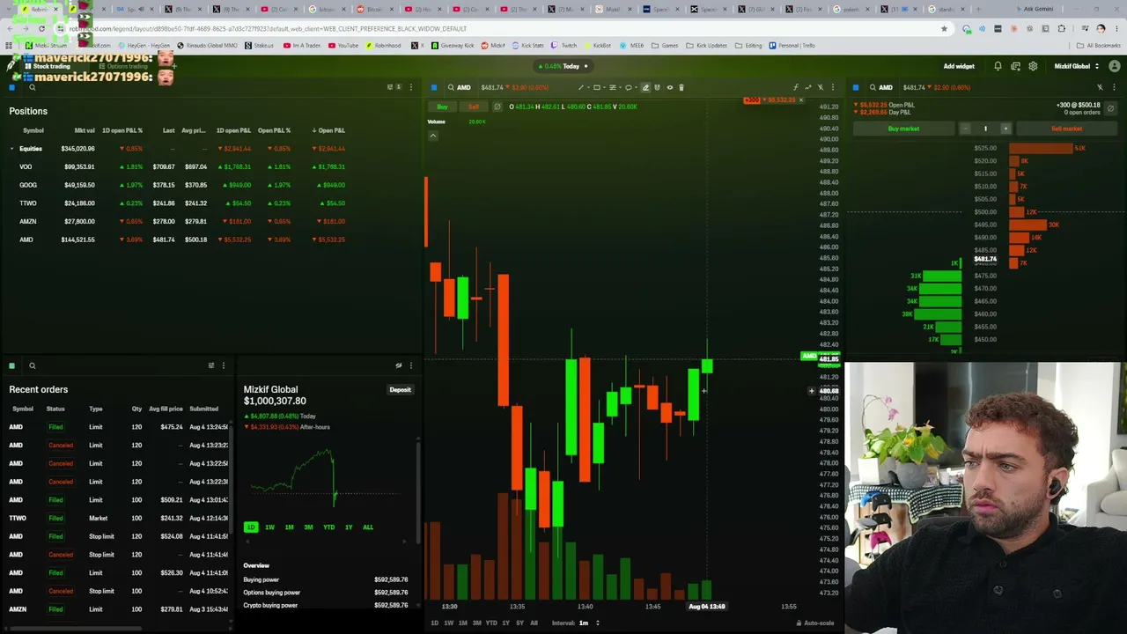The width and height of the screenshot is (1127, 634).
Task: Switch chart range to 3M
Action: pos(476,623)
